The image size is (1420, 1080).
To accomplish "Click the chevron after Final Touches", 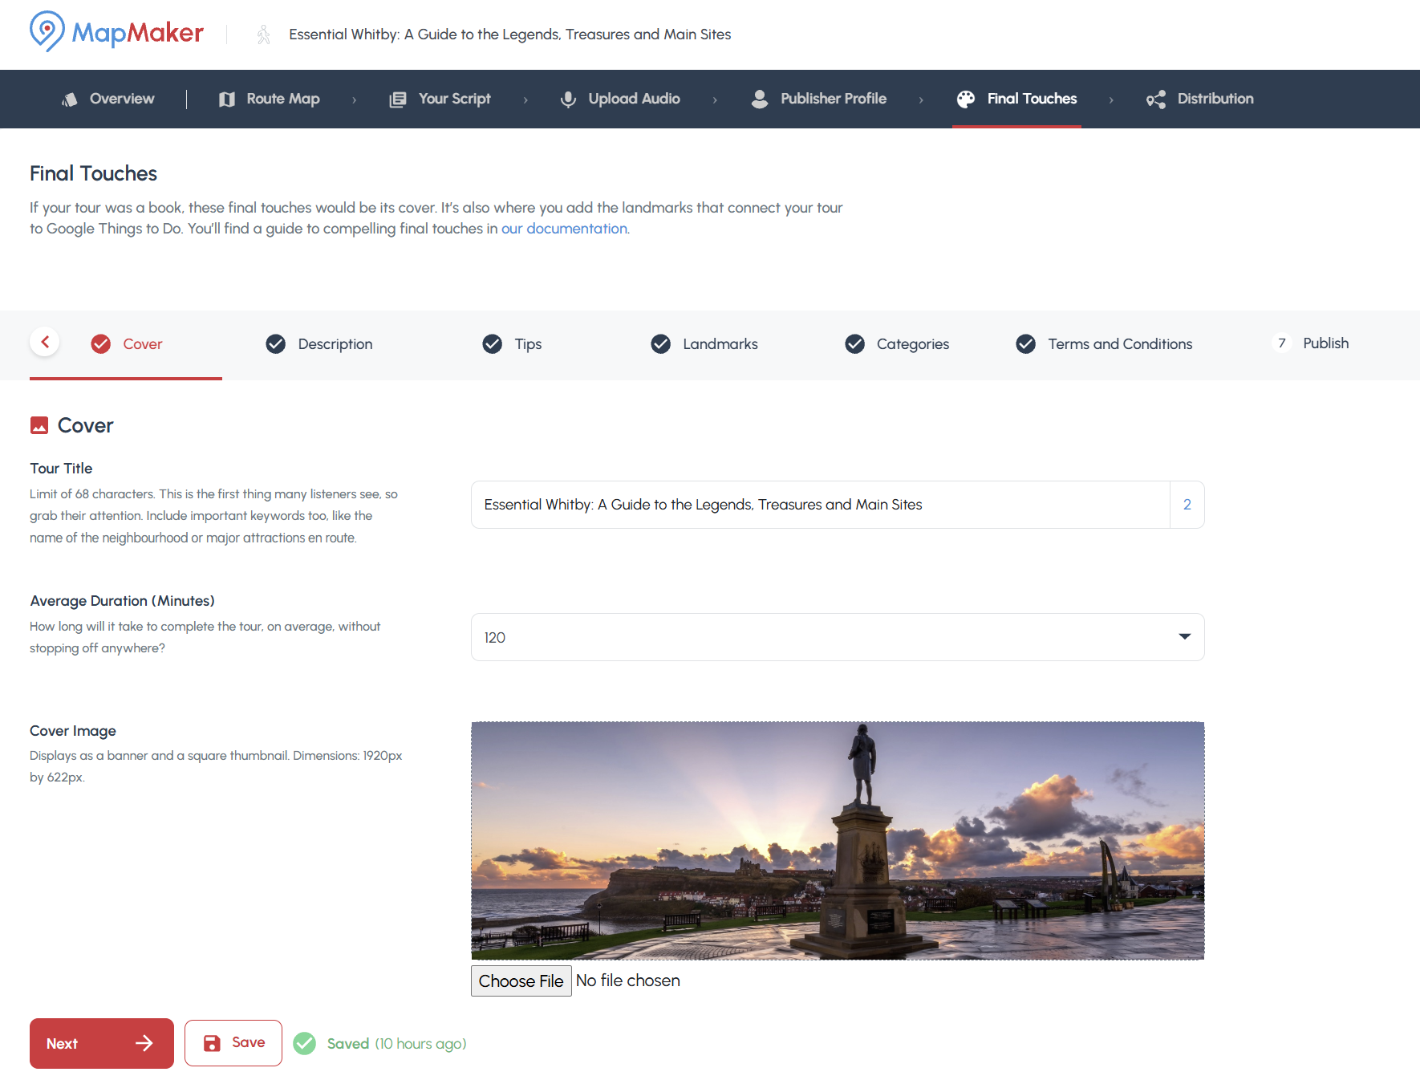I will (x=1111, y=99).
